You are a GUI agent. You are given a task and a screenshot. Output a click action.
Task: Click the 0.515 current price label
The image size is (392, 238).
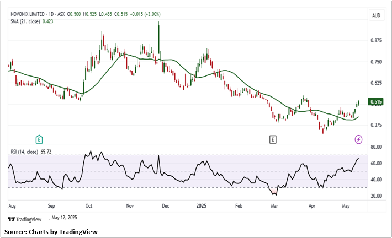pos(376,102)
